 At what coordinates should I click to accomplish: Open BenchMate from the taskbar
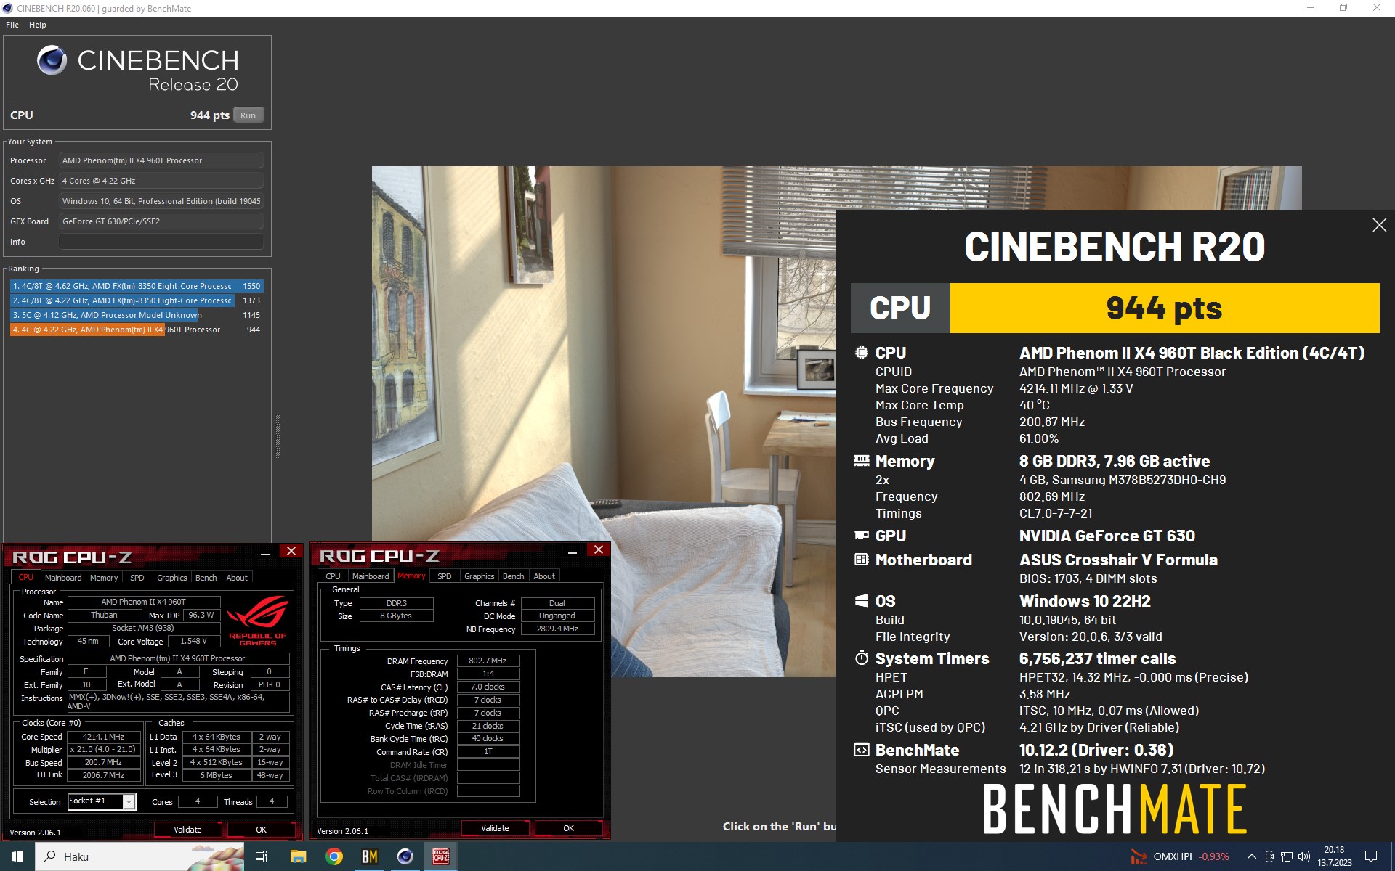[370, 856]
